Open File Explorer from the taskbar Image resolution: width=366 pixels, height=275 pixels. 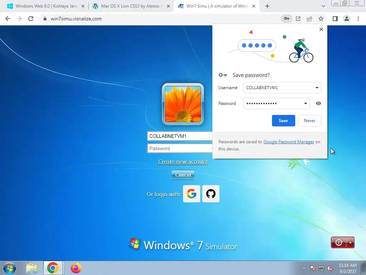click(32, 268)
